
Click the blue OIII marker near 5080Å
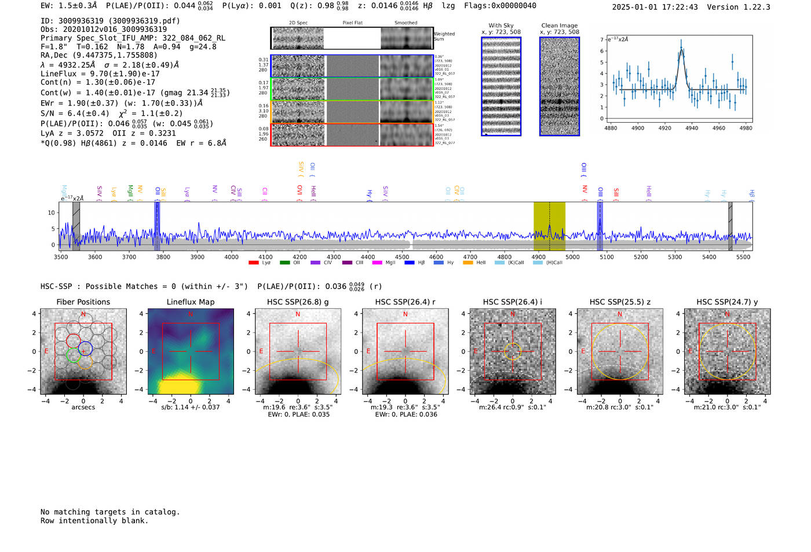(600, 226)
